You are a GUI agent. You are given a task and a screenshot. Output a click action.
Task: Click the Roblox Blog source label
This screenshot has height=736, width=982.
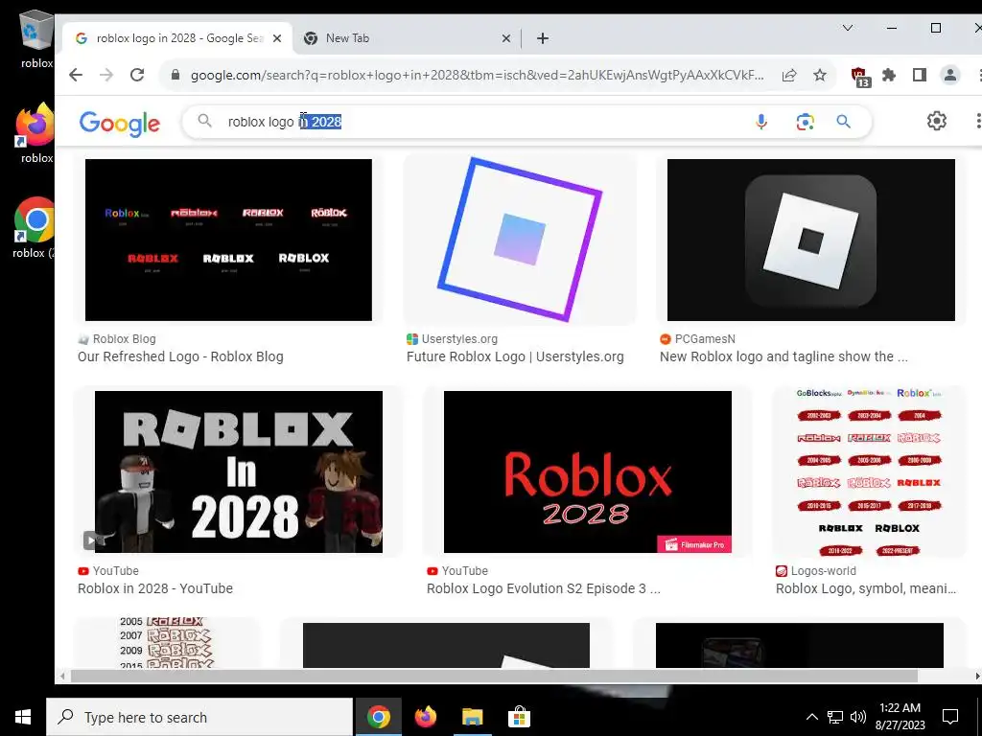pos(124,339)
